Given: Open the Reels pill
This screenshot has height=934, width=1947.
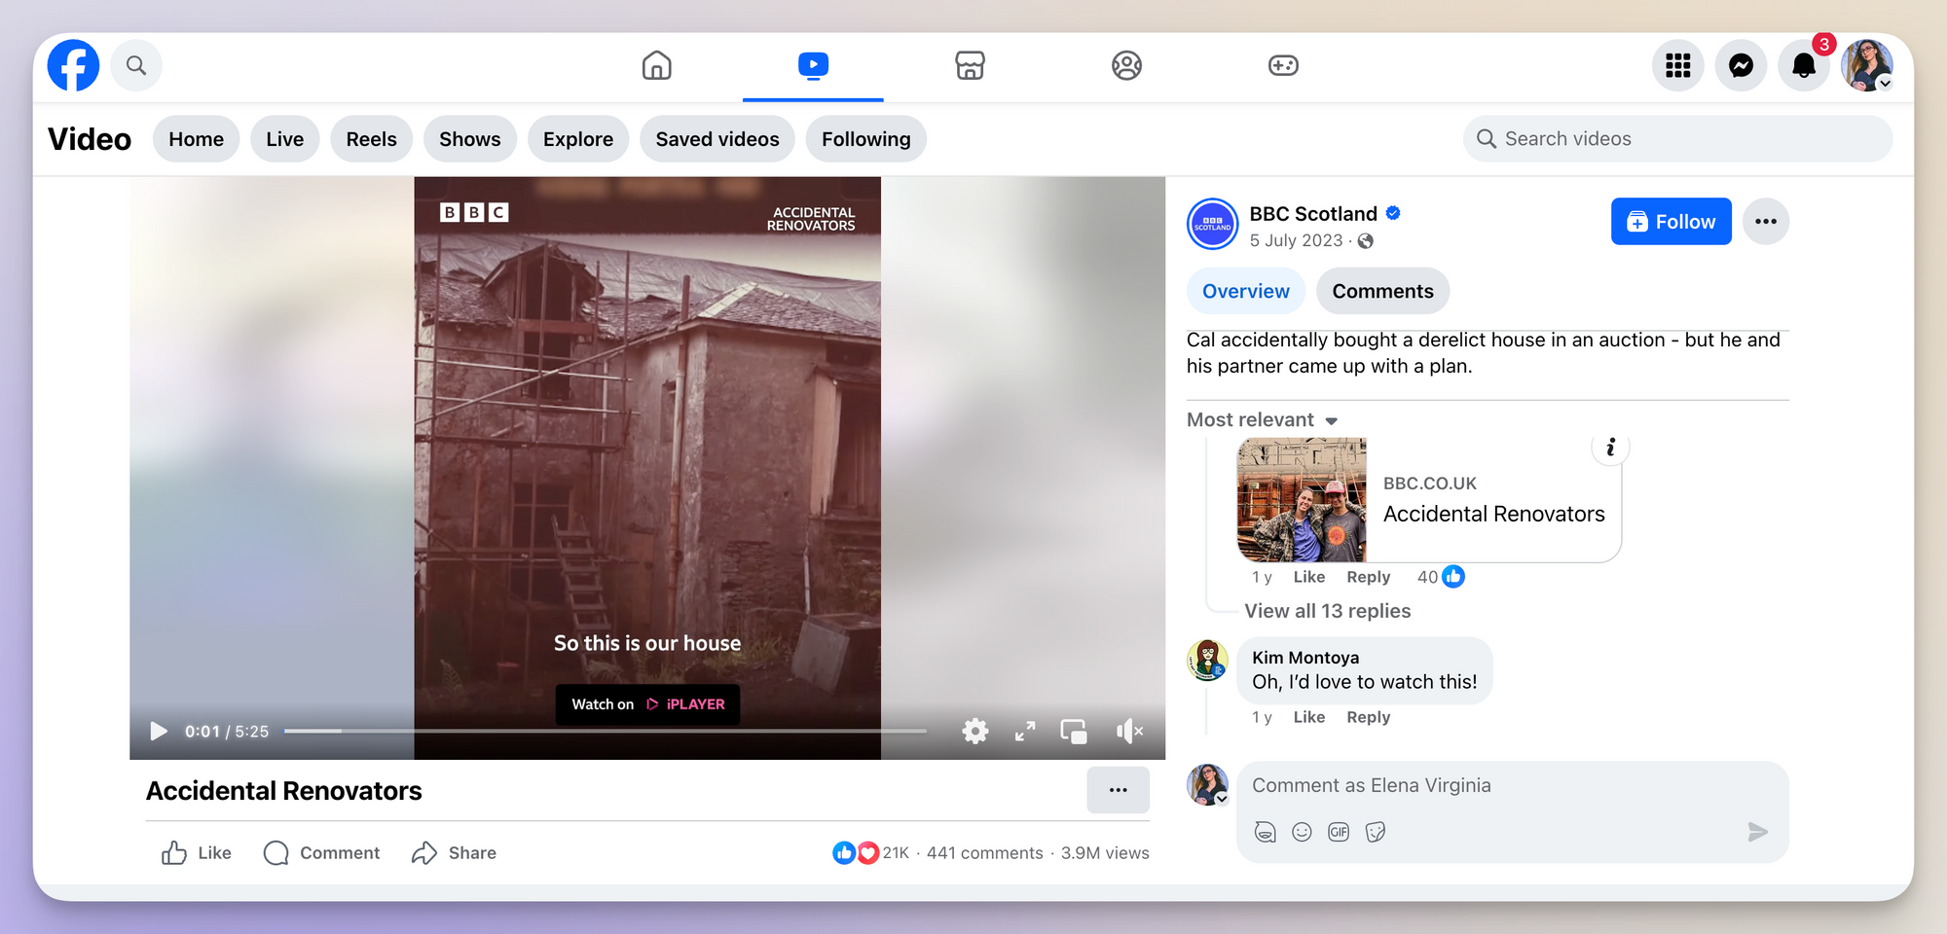Looking at the screenshot, I should [x=371, y=139].
